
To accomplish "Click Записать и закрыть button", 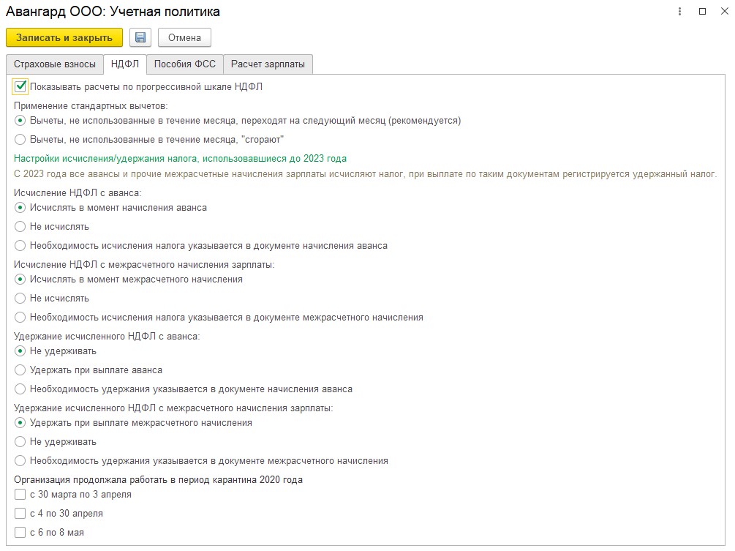I will tap(64, 37).
